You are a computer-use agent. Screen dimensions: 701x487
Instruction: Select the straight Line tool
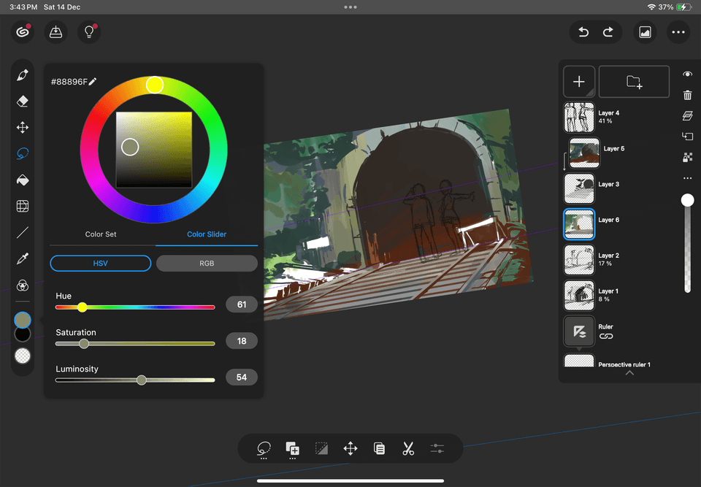pyautogui.click(x=23, y=232)
